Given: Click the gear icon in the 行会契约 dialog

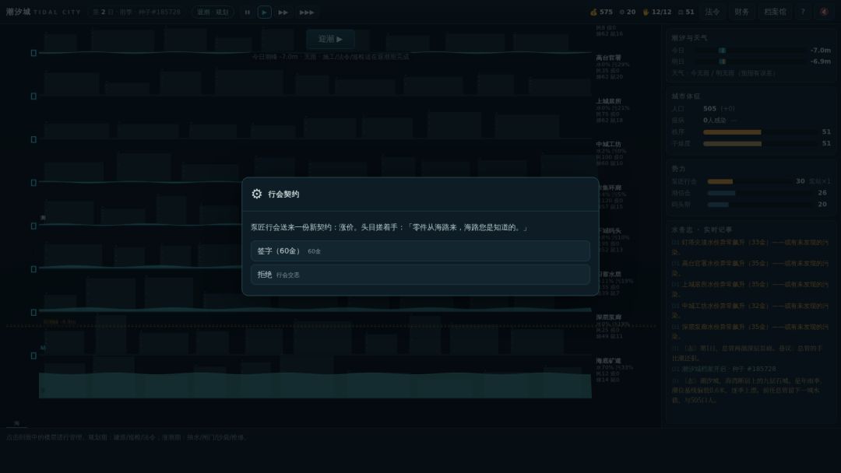Looking at the screenshot, I should 257,194.
